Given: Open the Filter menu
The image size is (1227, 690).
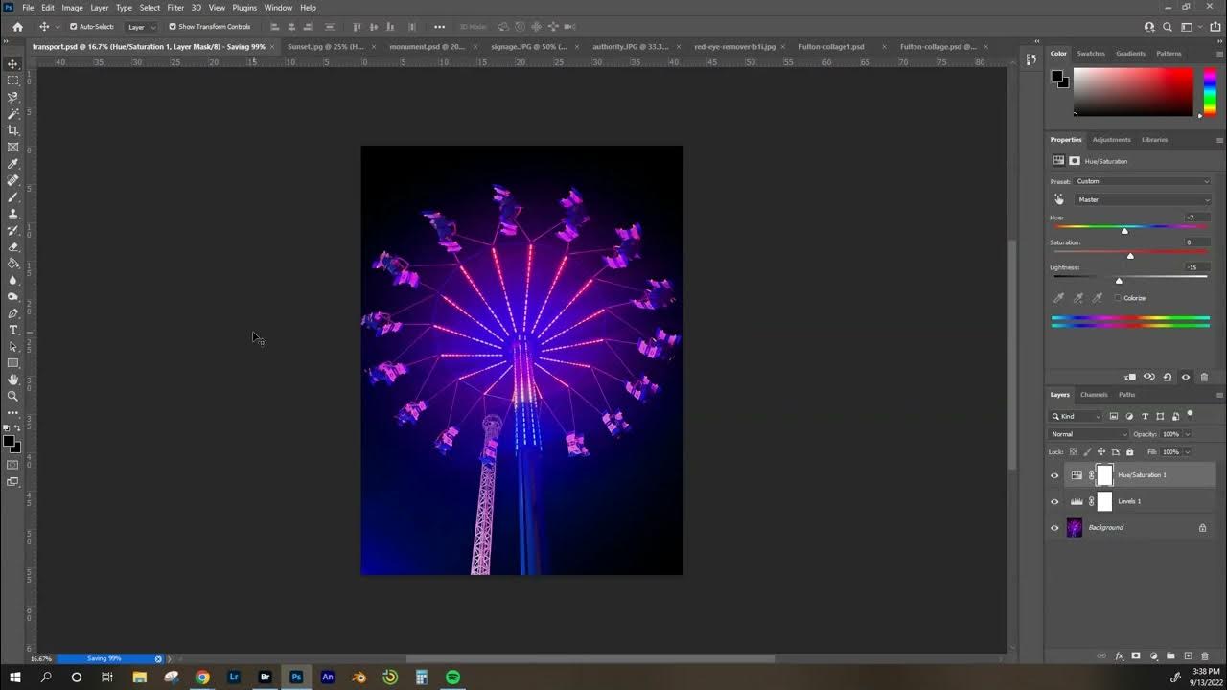Looking at the screenshot, I should (175, 8).
